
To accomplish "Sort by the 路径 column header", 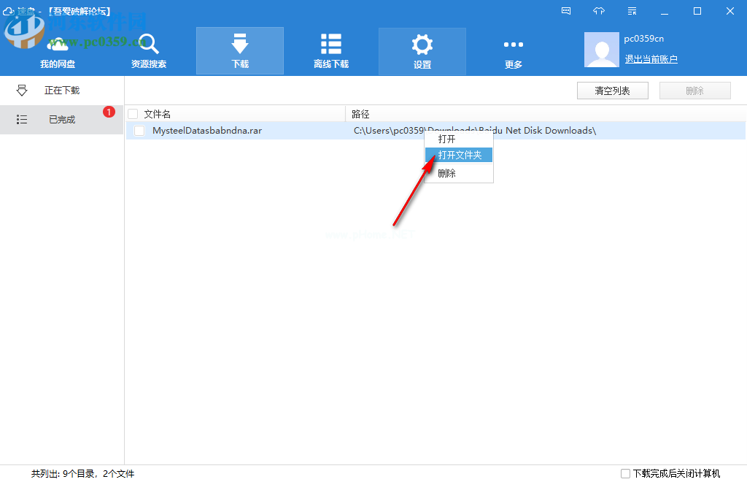I will pyautogui.click(x=360, y=114).
